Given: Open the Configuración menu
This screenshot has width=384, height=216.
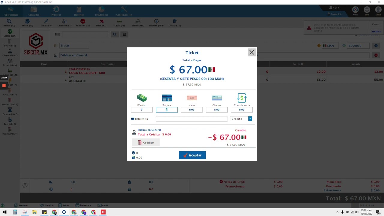Looking at the screenshot, I should coord(124,11).
